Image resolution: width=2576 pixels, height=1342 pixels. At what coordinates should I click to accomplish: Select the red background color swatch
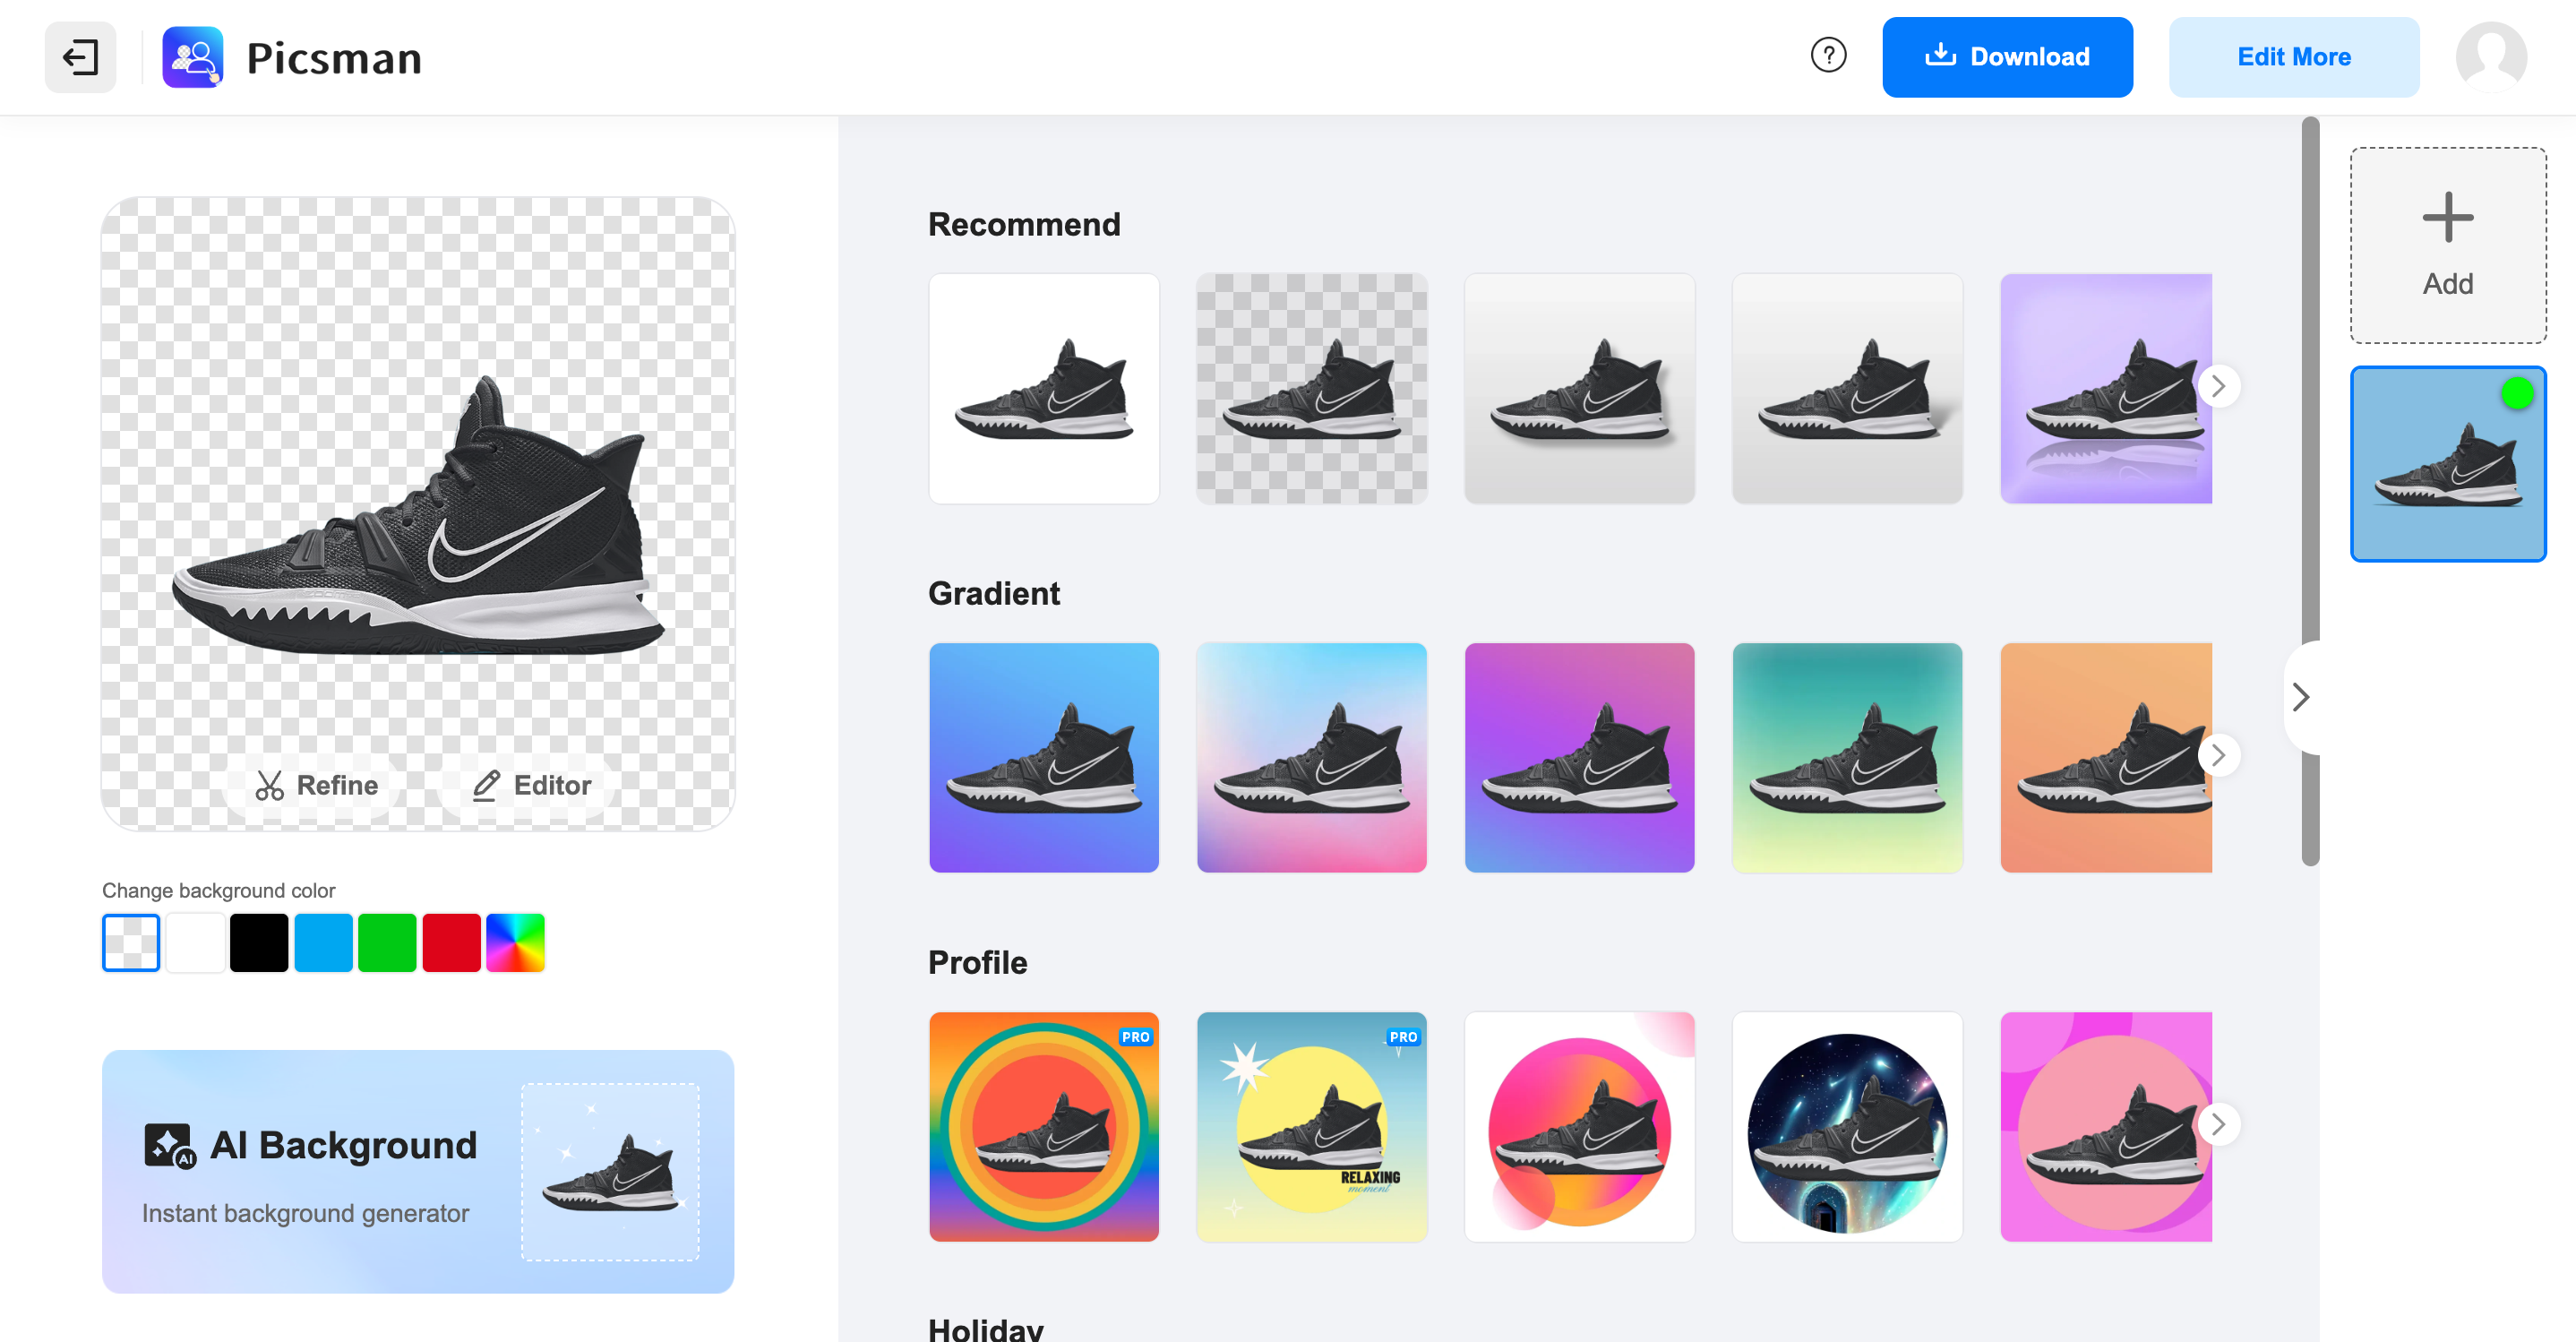451,941
